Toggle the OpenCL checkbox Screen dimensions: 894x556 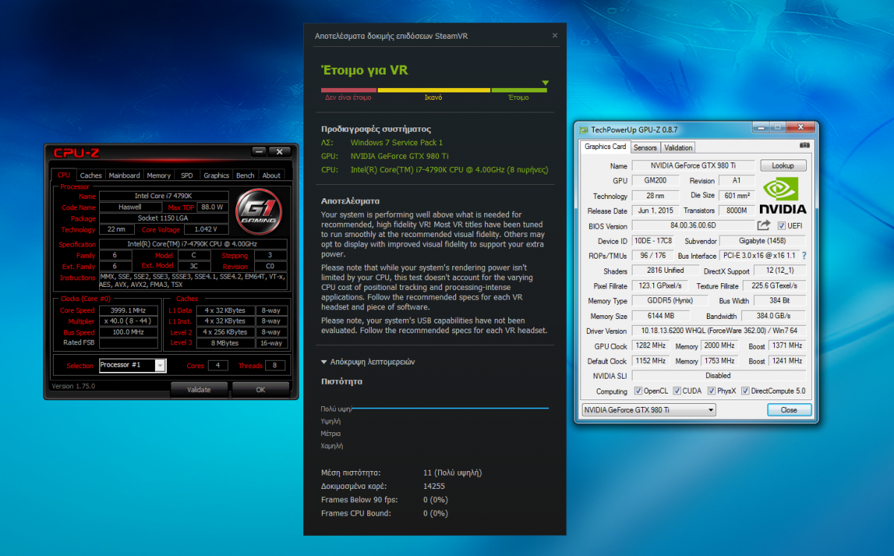[638, 391]
